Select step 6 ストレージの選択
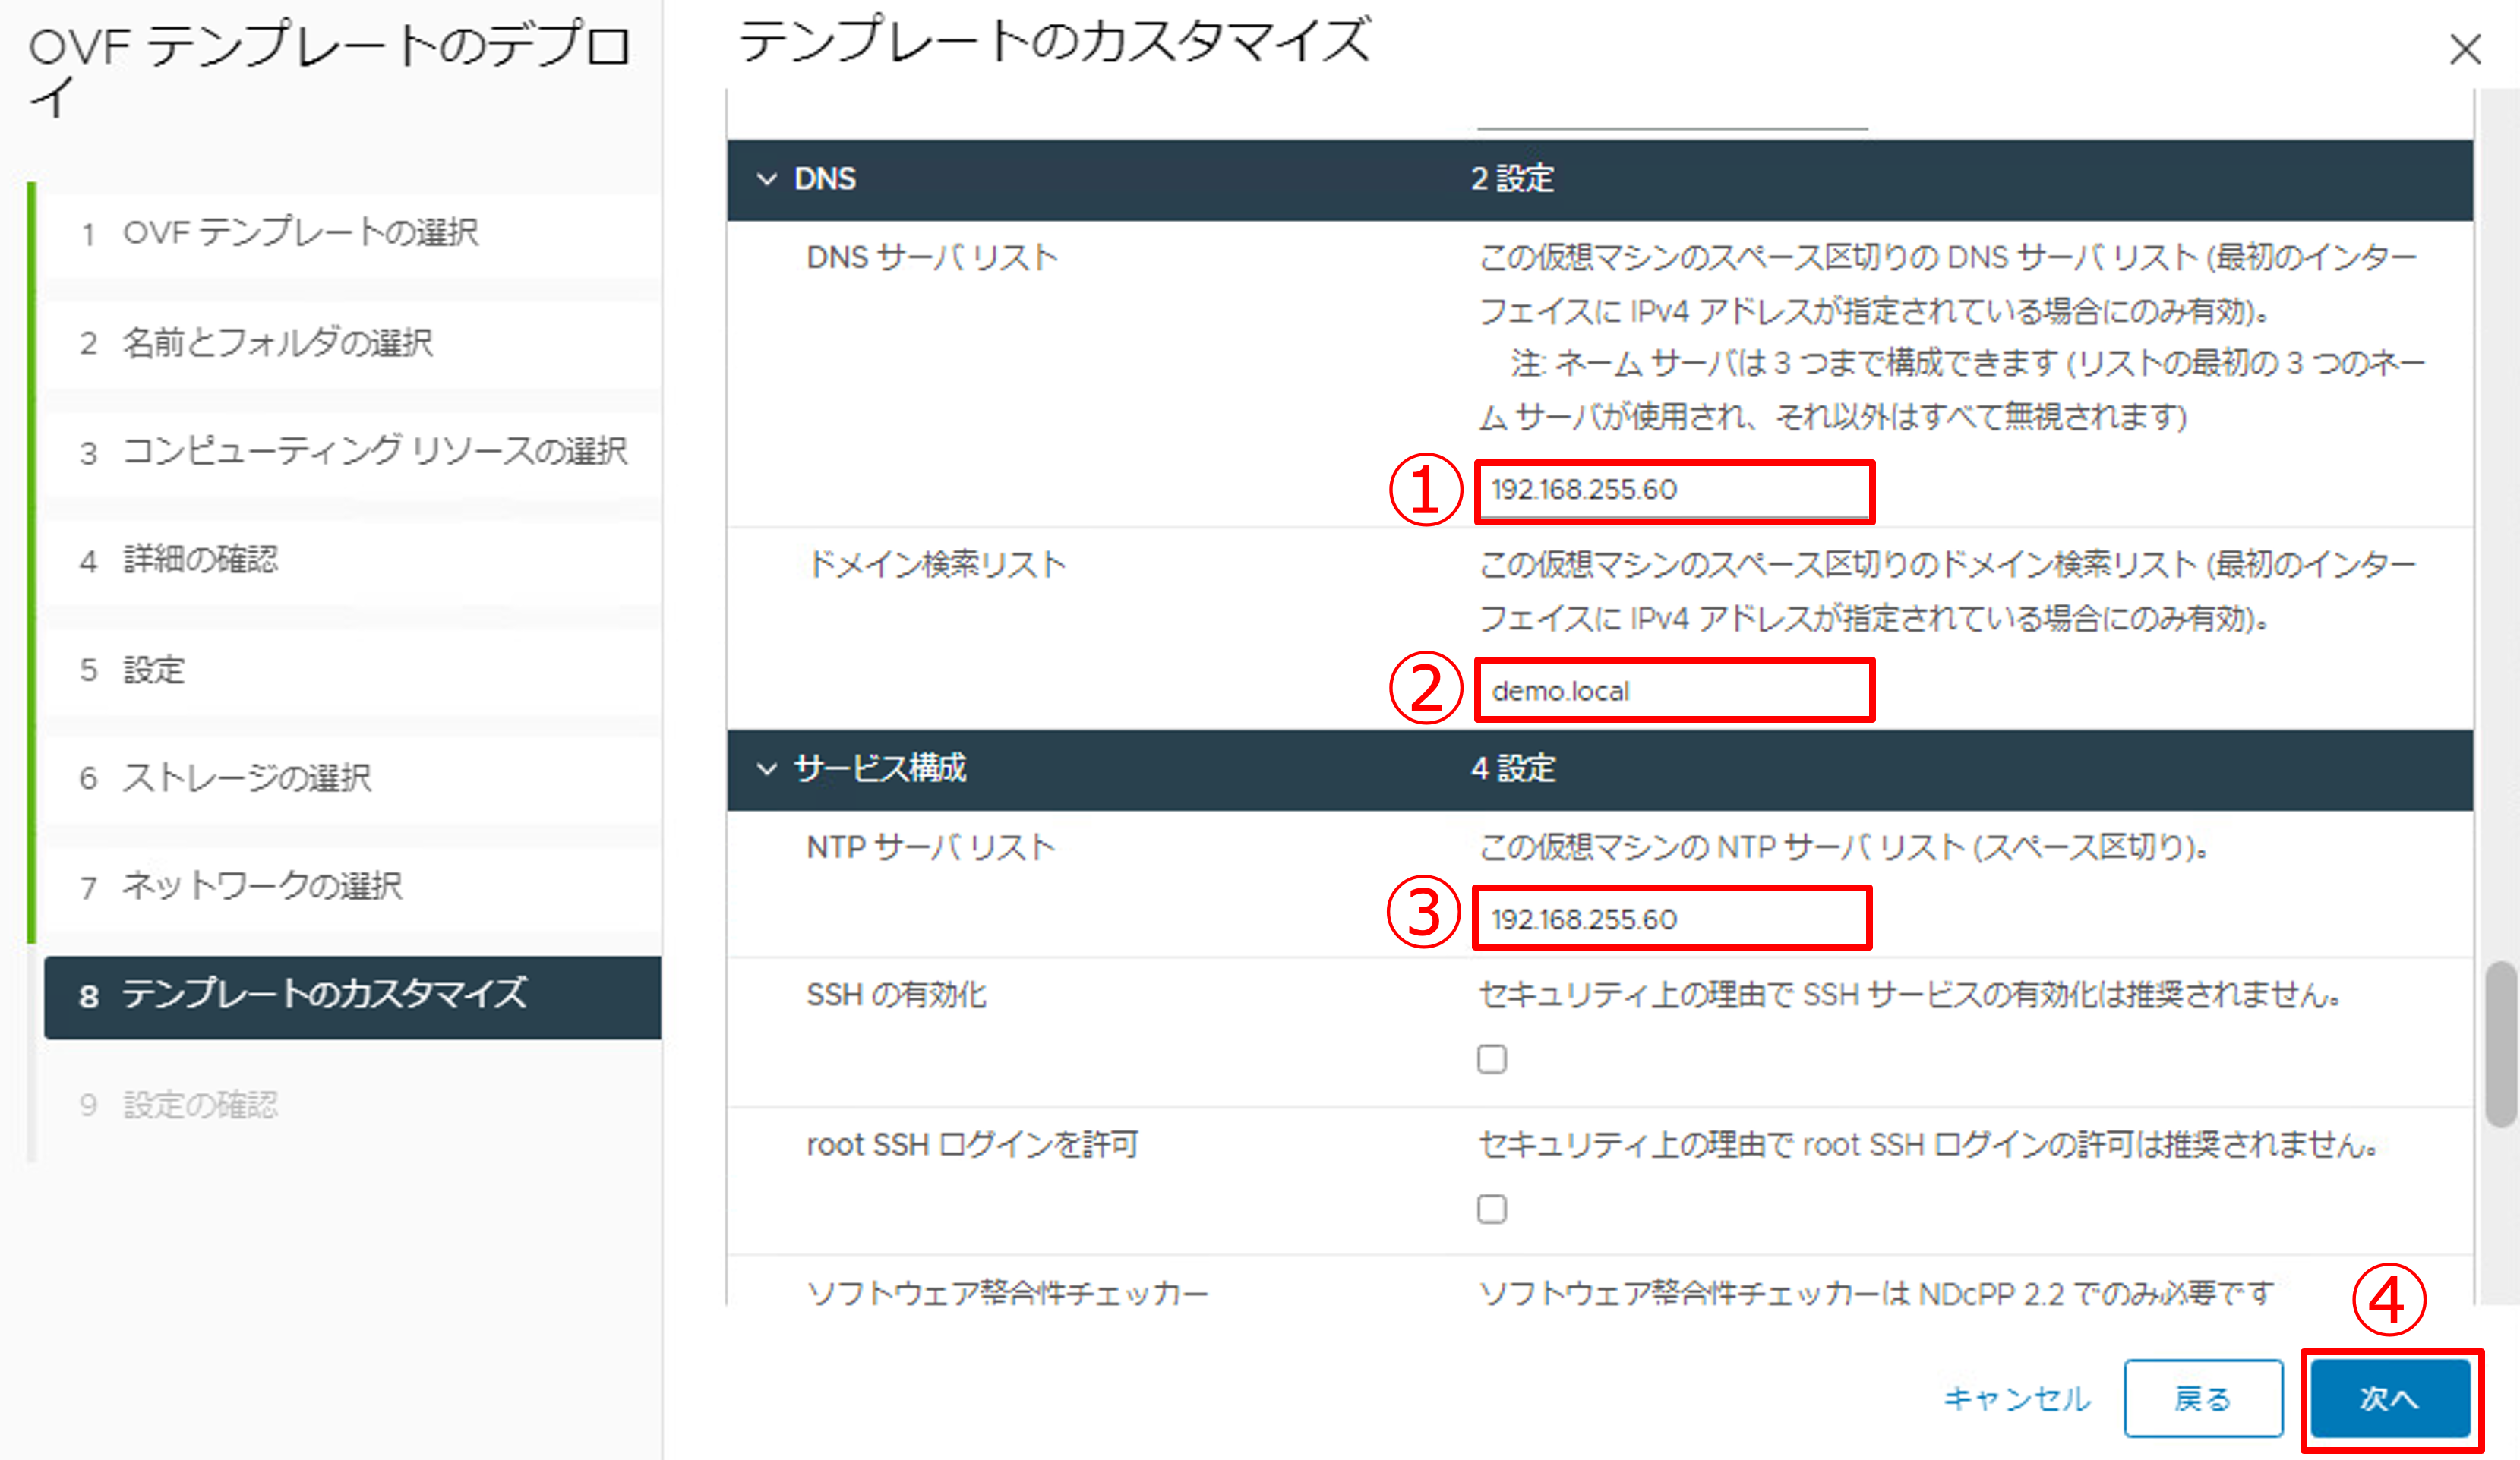 click(246, 777)
